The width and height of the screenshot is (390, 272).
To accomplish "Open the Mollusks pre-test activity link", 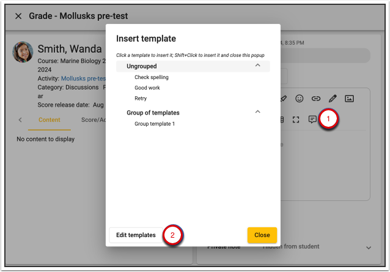I will [83, 78].
